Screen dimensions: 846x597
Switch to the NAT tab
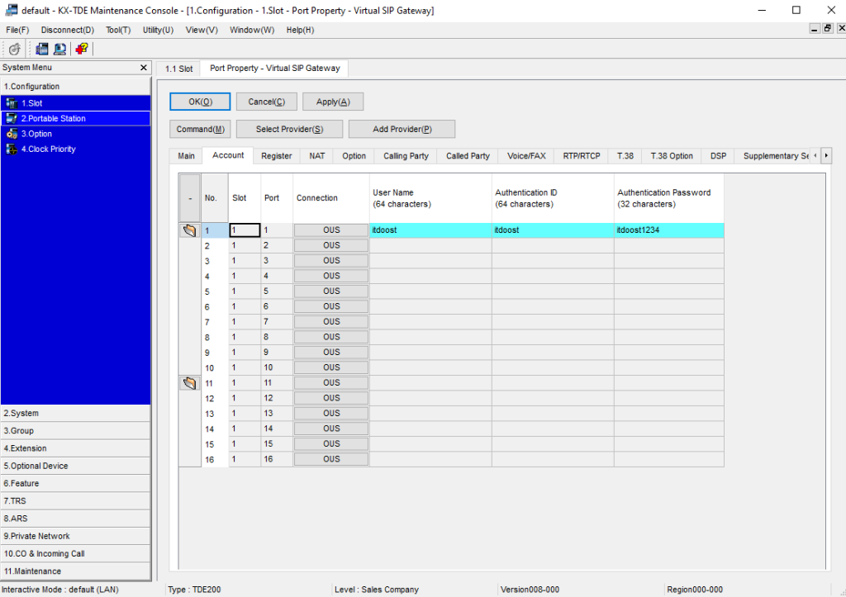tap(316, 156)
